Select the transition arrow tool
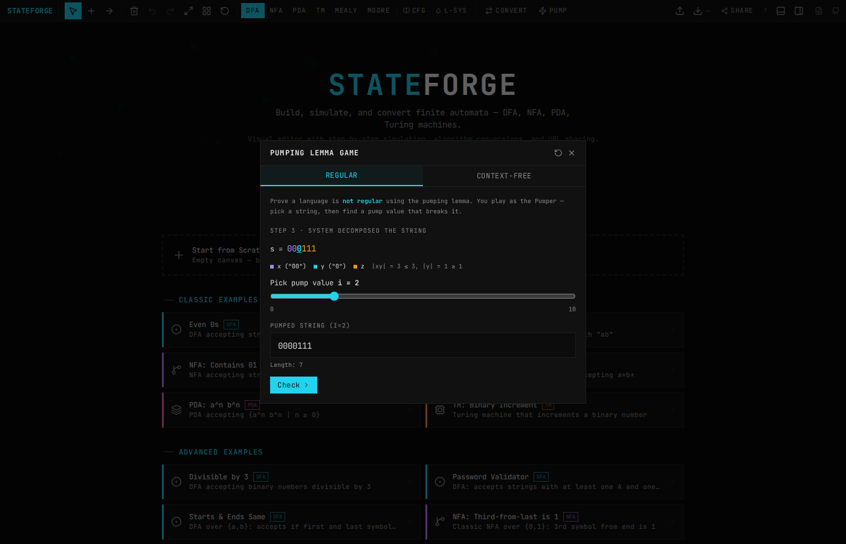 109,11
